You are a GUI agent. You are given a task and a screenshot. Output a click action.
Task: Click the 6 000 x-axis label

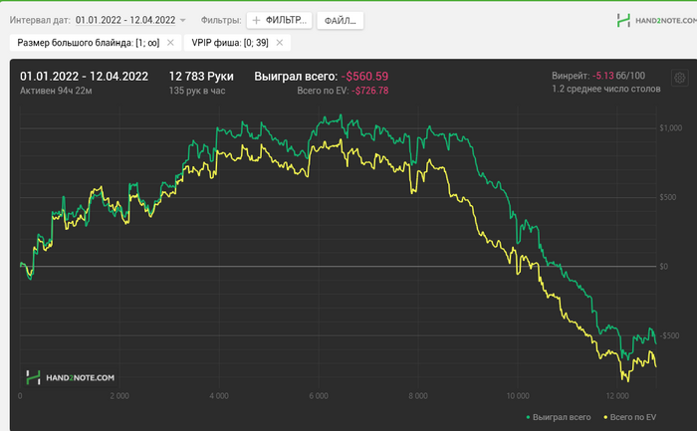click(x=319, y=396)
